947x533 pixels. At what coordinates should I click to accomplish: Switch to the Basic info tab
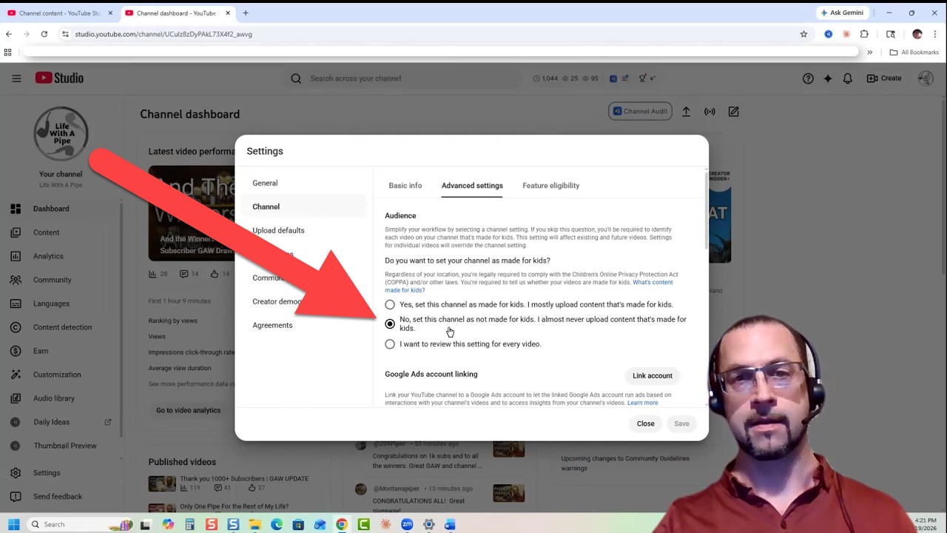(x=405, y=186)
